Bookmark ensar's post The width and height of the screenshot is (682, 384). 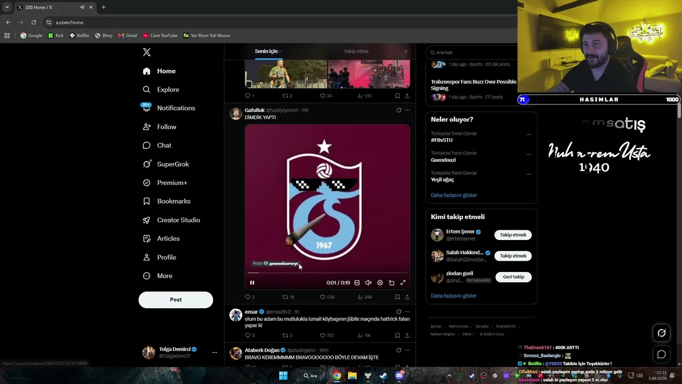397,335
